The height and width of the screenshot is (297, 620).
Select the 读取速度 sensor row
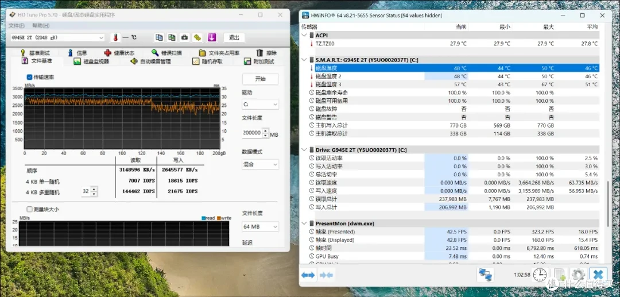[454, 183]
